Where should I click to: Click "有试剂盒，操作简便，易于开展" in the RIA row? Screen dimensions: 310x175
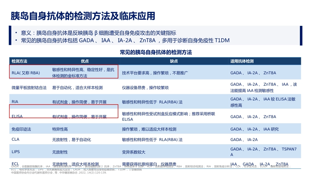coord(79,102)
